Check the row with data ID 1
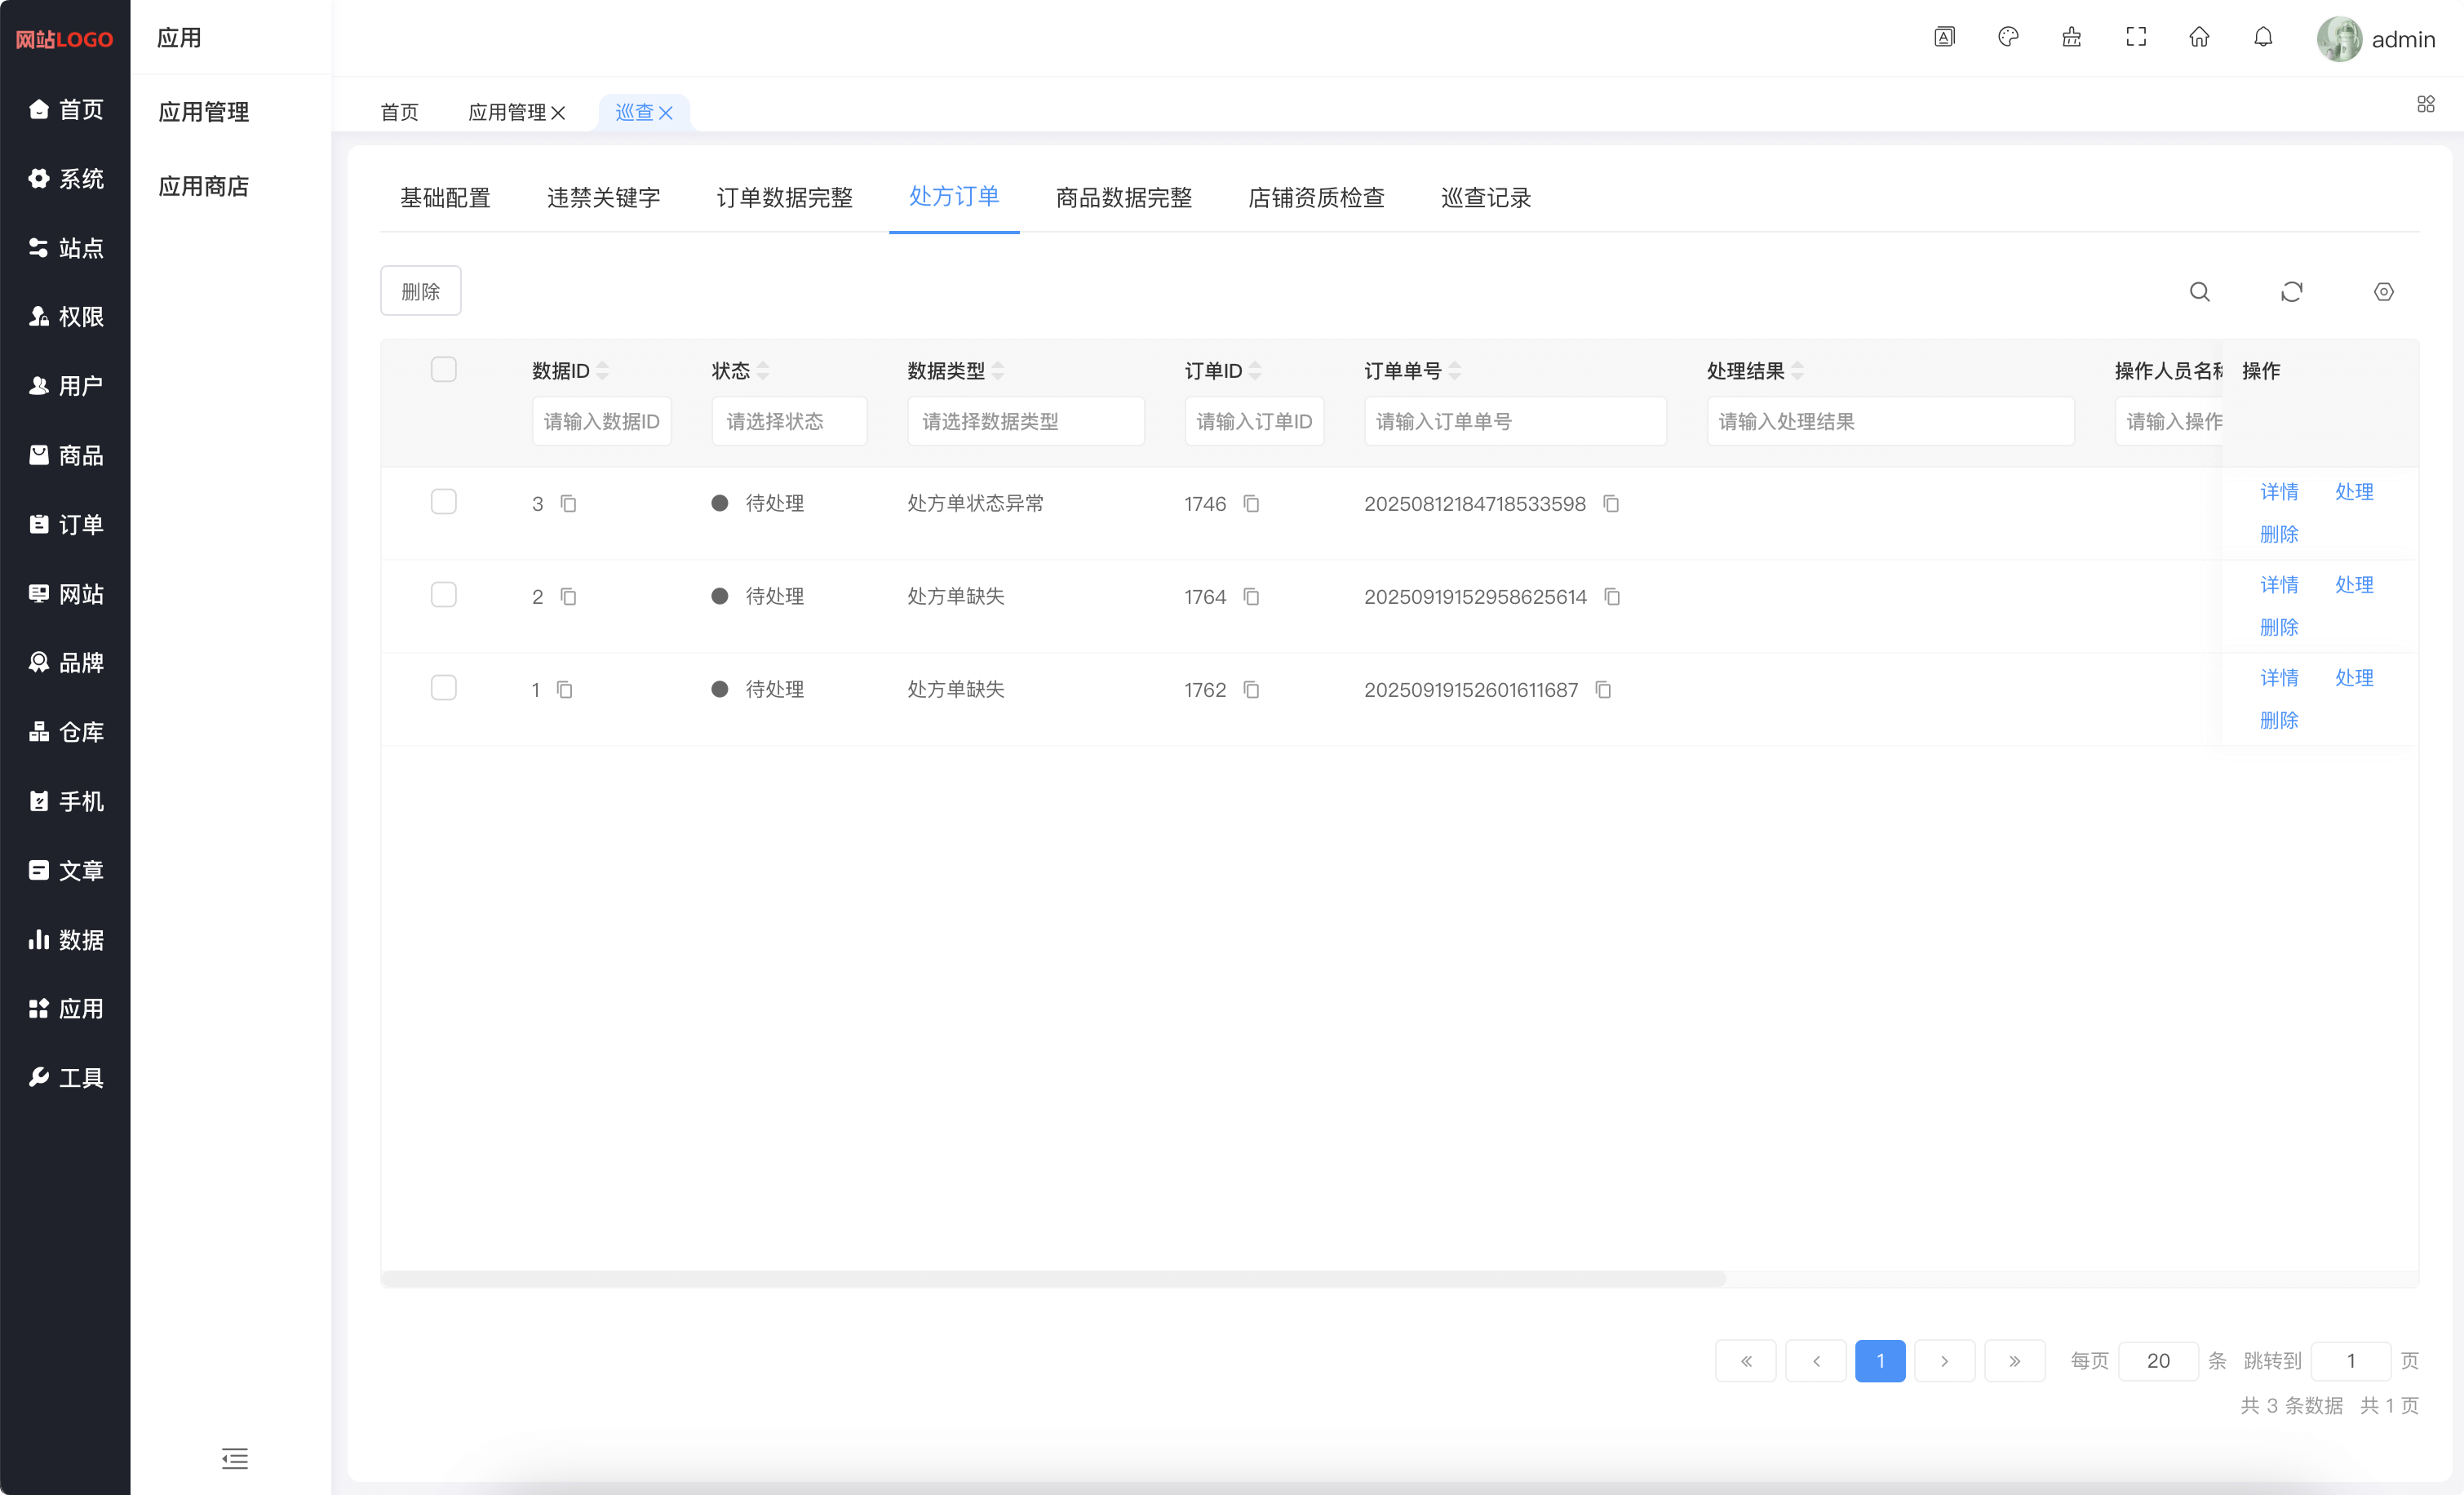Screen dimensions: 2464x1495 tap(443, 688)
